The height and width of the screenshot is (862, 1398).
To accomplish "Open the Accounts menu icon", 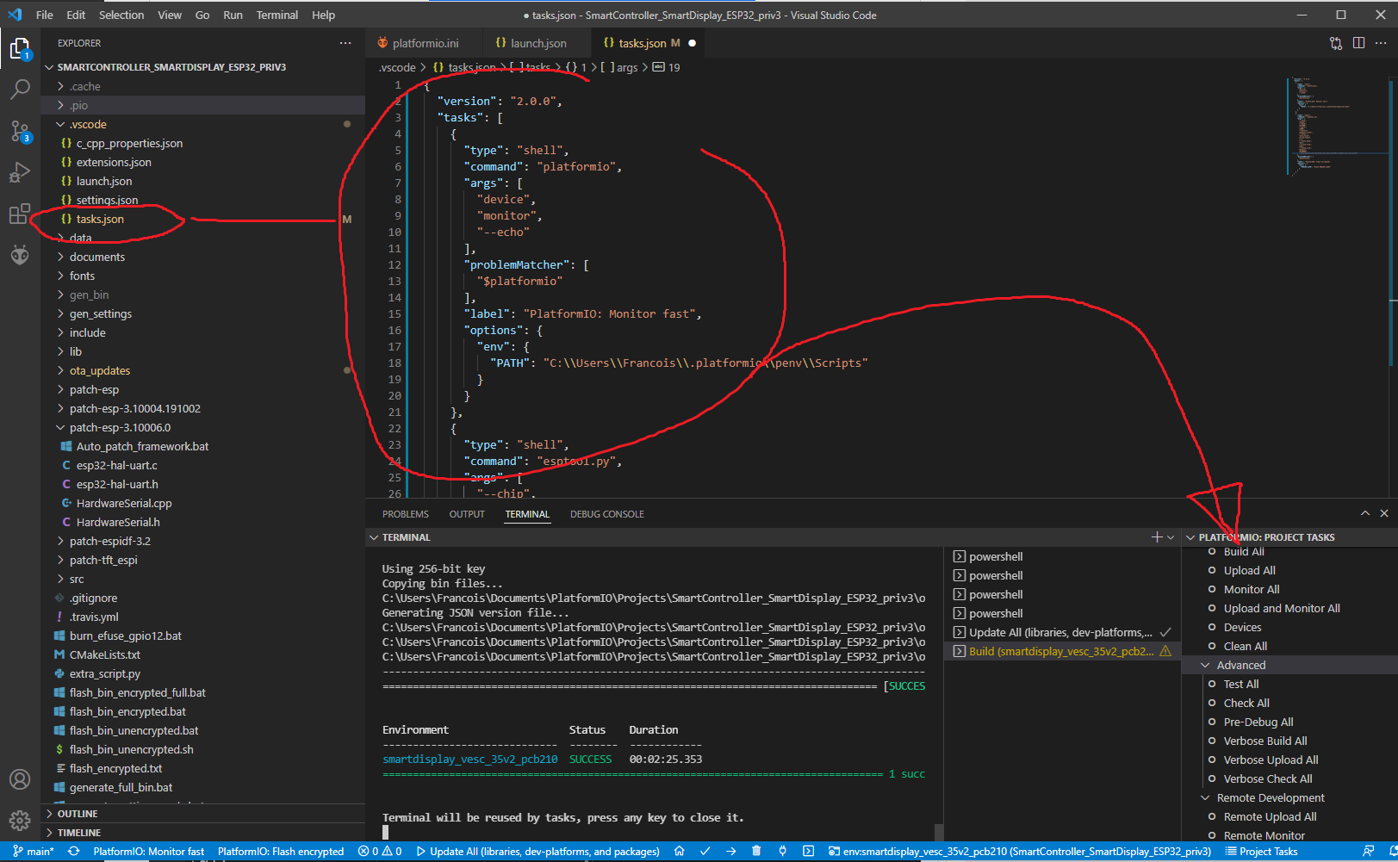I will 19,779.
